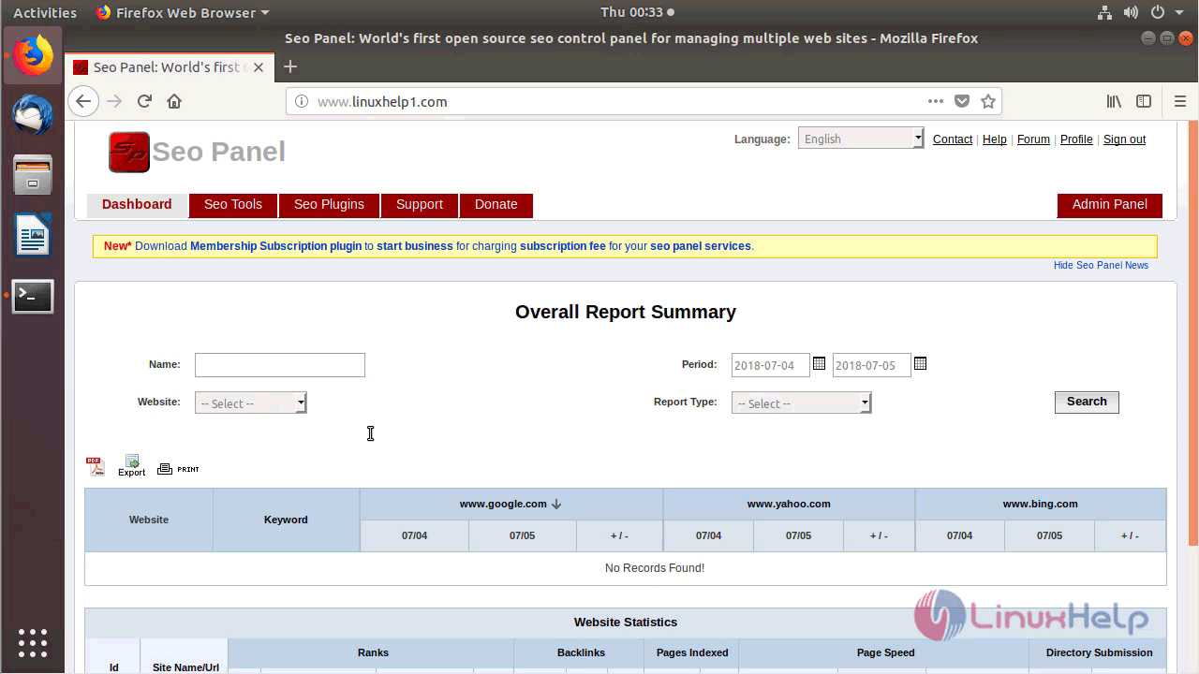Launch LibreOffice Writer from the dock
The image size is (1199, 674).
click(x=33, y=235)
